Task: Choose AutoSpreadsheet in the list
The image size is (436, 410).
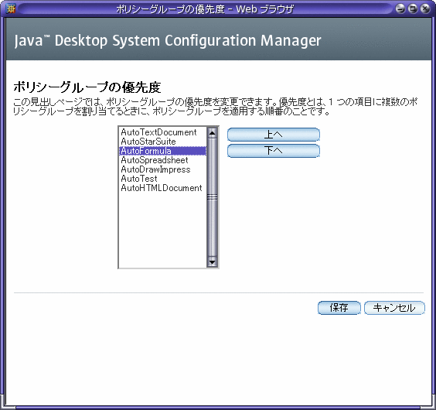Action: click(162, 160)
